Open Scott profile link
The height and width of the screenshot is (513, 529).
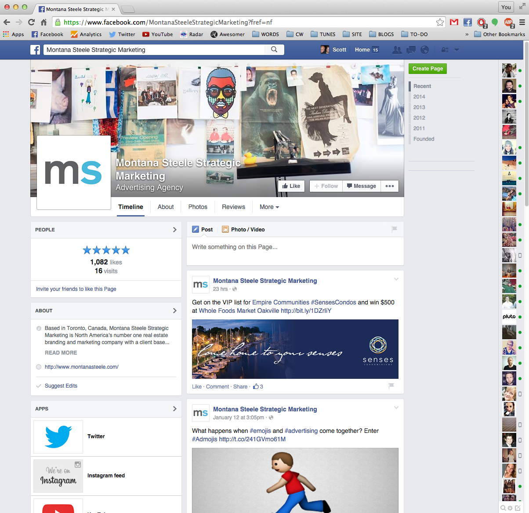pos(333,50)
